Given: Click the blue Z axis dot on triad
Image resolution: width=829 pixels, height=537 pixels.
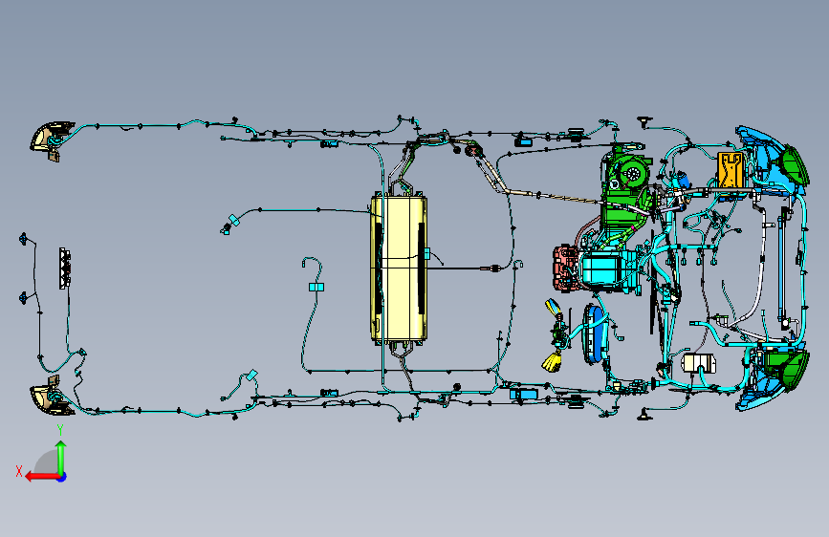Looking at the screenshot, I should (x=62, y=477).
